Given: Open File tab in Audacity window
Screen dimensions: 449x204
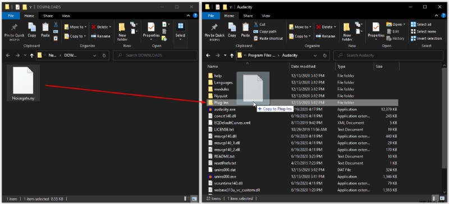Looking at the screenshot, I should click(211, 16).
